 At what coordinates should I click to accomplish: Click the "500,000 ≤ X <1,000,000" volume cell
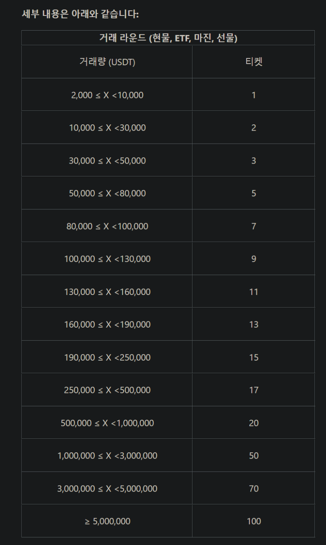pos(107,423)
